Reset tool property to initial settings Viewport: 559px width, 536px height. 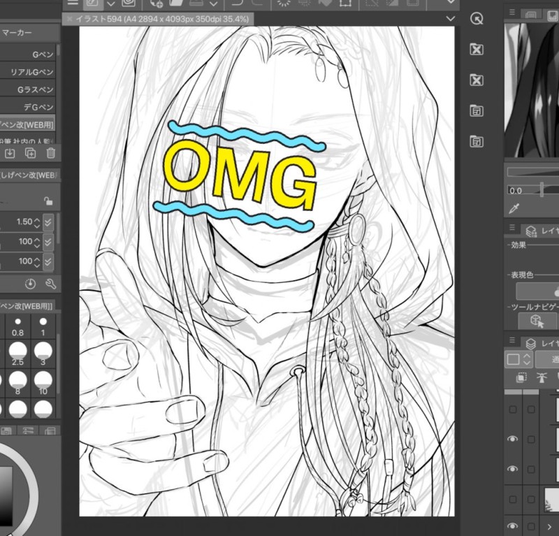pos(30,284)
